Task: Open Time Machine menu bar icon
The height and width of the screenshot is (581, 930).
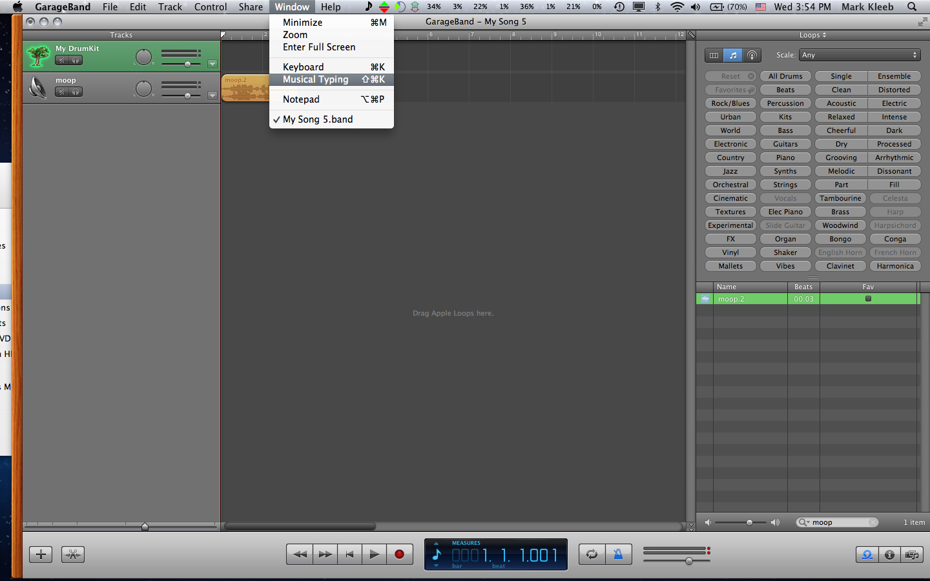Action: tap(619, 7)
